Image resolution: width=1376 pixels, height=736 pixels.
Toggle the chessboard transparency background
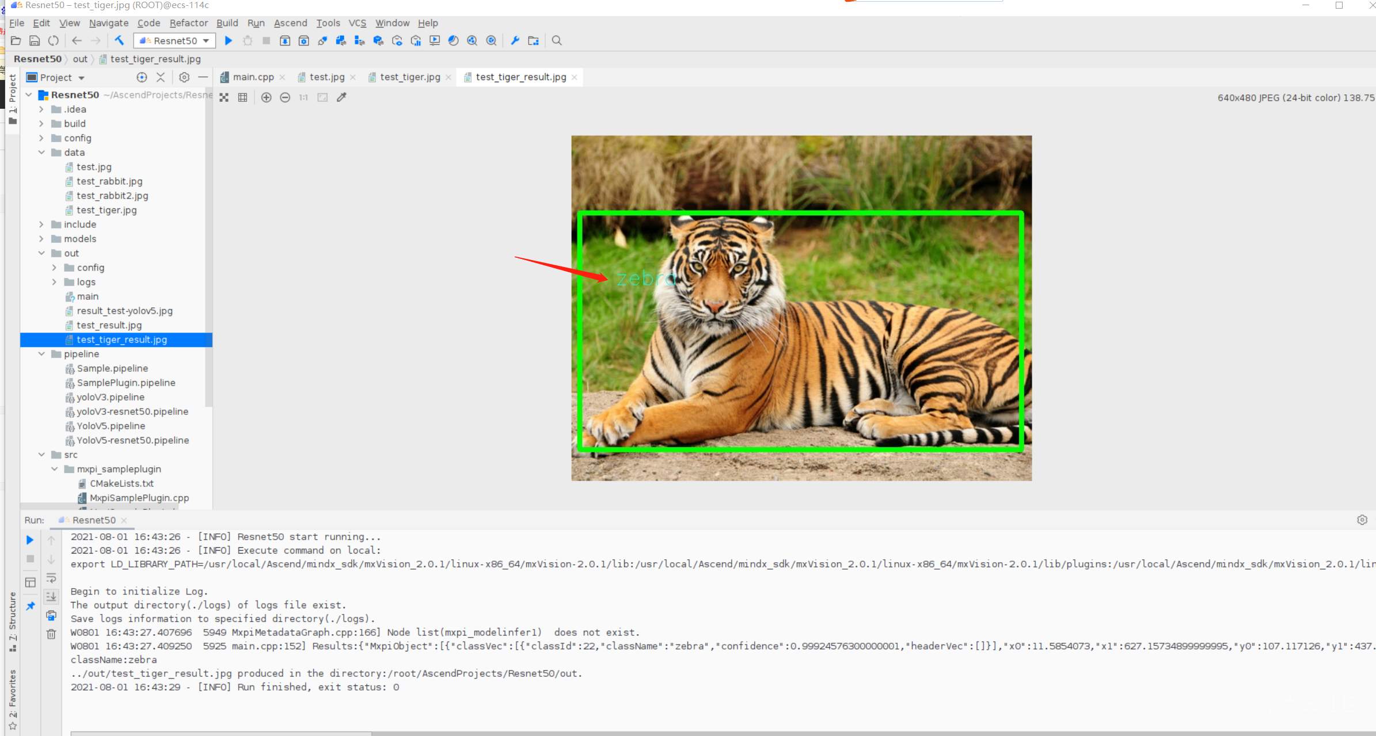click(x=224, y=97)
